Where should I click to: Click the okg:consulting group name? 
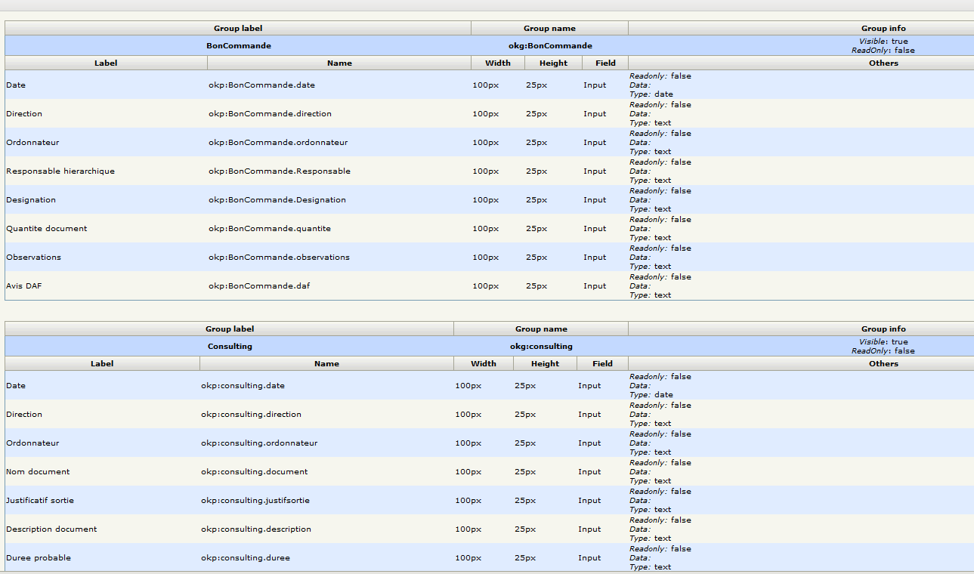coord(541,347)
